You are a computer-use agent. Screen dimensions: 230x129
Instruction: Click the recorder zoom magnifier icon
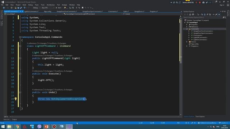(177, 3)
